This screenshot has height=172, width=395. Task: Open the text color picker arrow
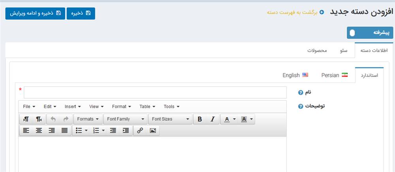[235, 119]
